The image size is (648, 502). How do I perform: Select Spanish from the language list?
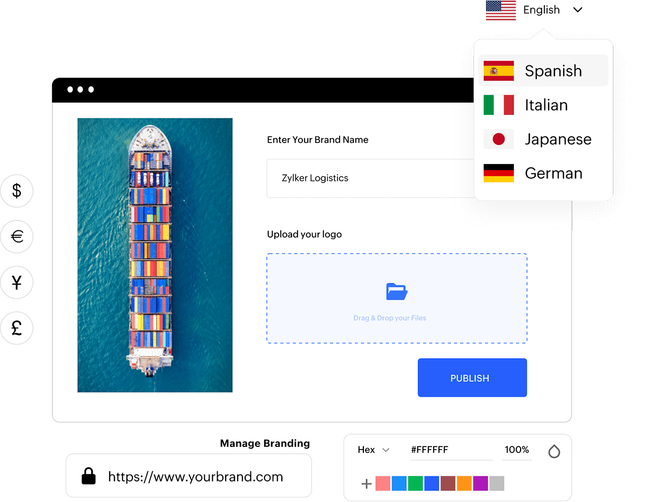coord(543,71)
